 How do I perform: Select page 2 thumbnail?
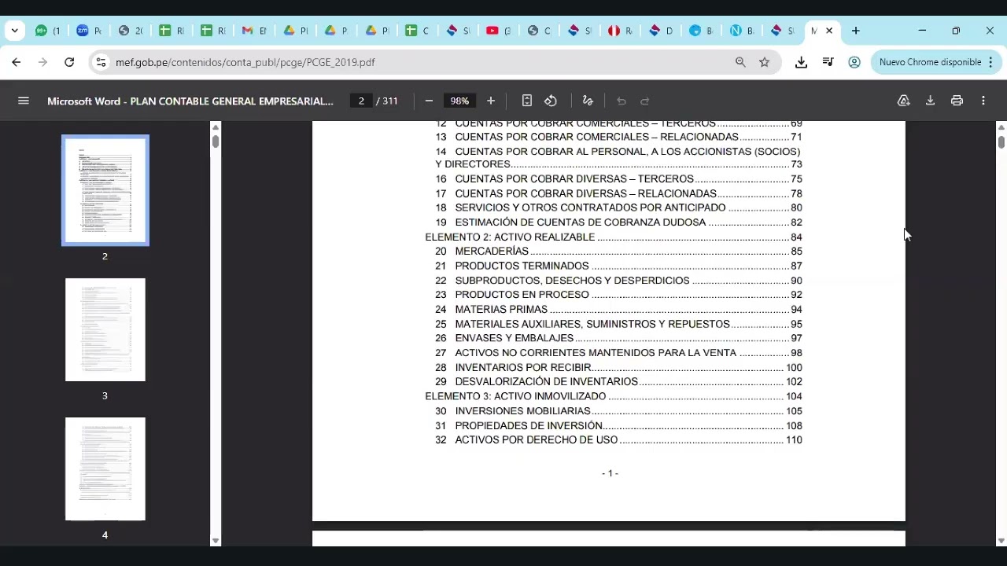pos(105,190)
